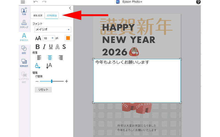Undo the last action

point(36,2)
